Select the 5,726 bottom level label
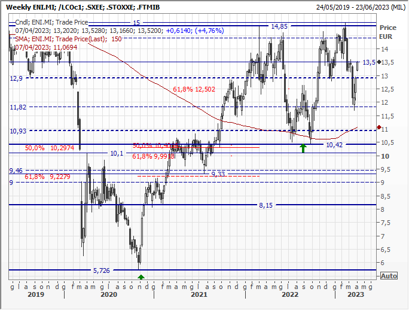The image size is (409, 310). (102, 271)
